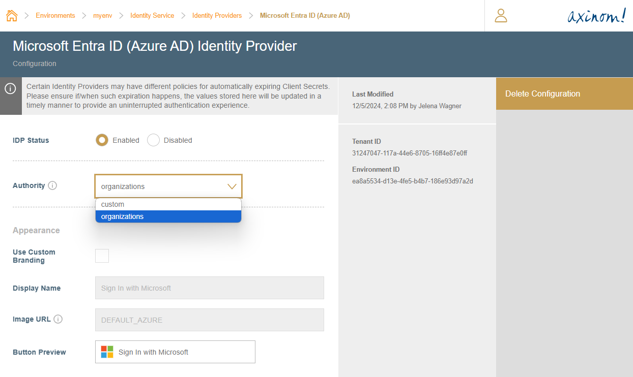This screenshot has width=633, height=377.
Task: Click the Authority info icon
Action: click(52, 185)
